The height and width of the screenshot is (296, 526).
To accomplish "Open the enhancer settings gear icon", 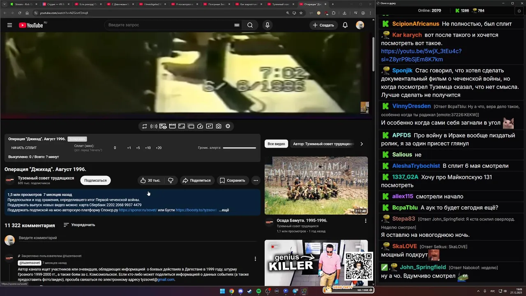I will tap(228, 126).
